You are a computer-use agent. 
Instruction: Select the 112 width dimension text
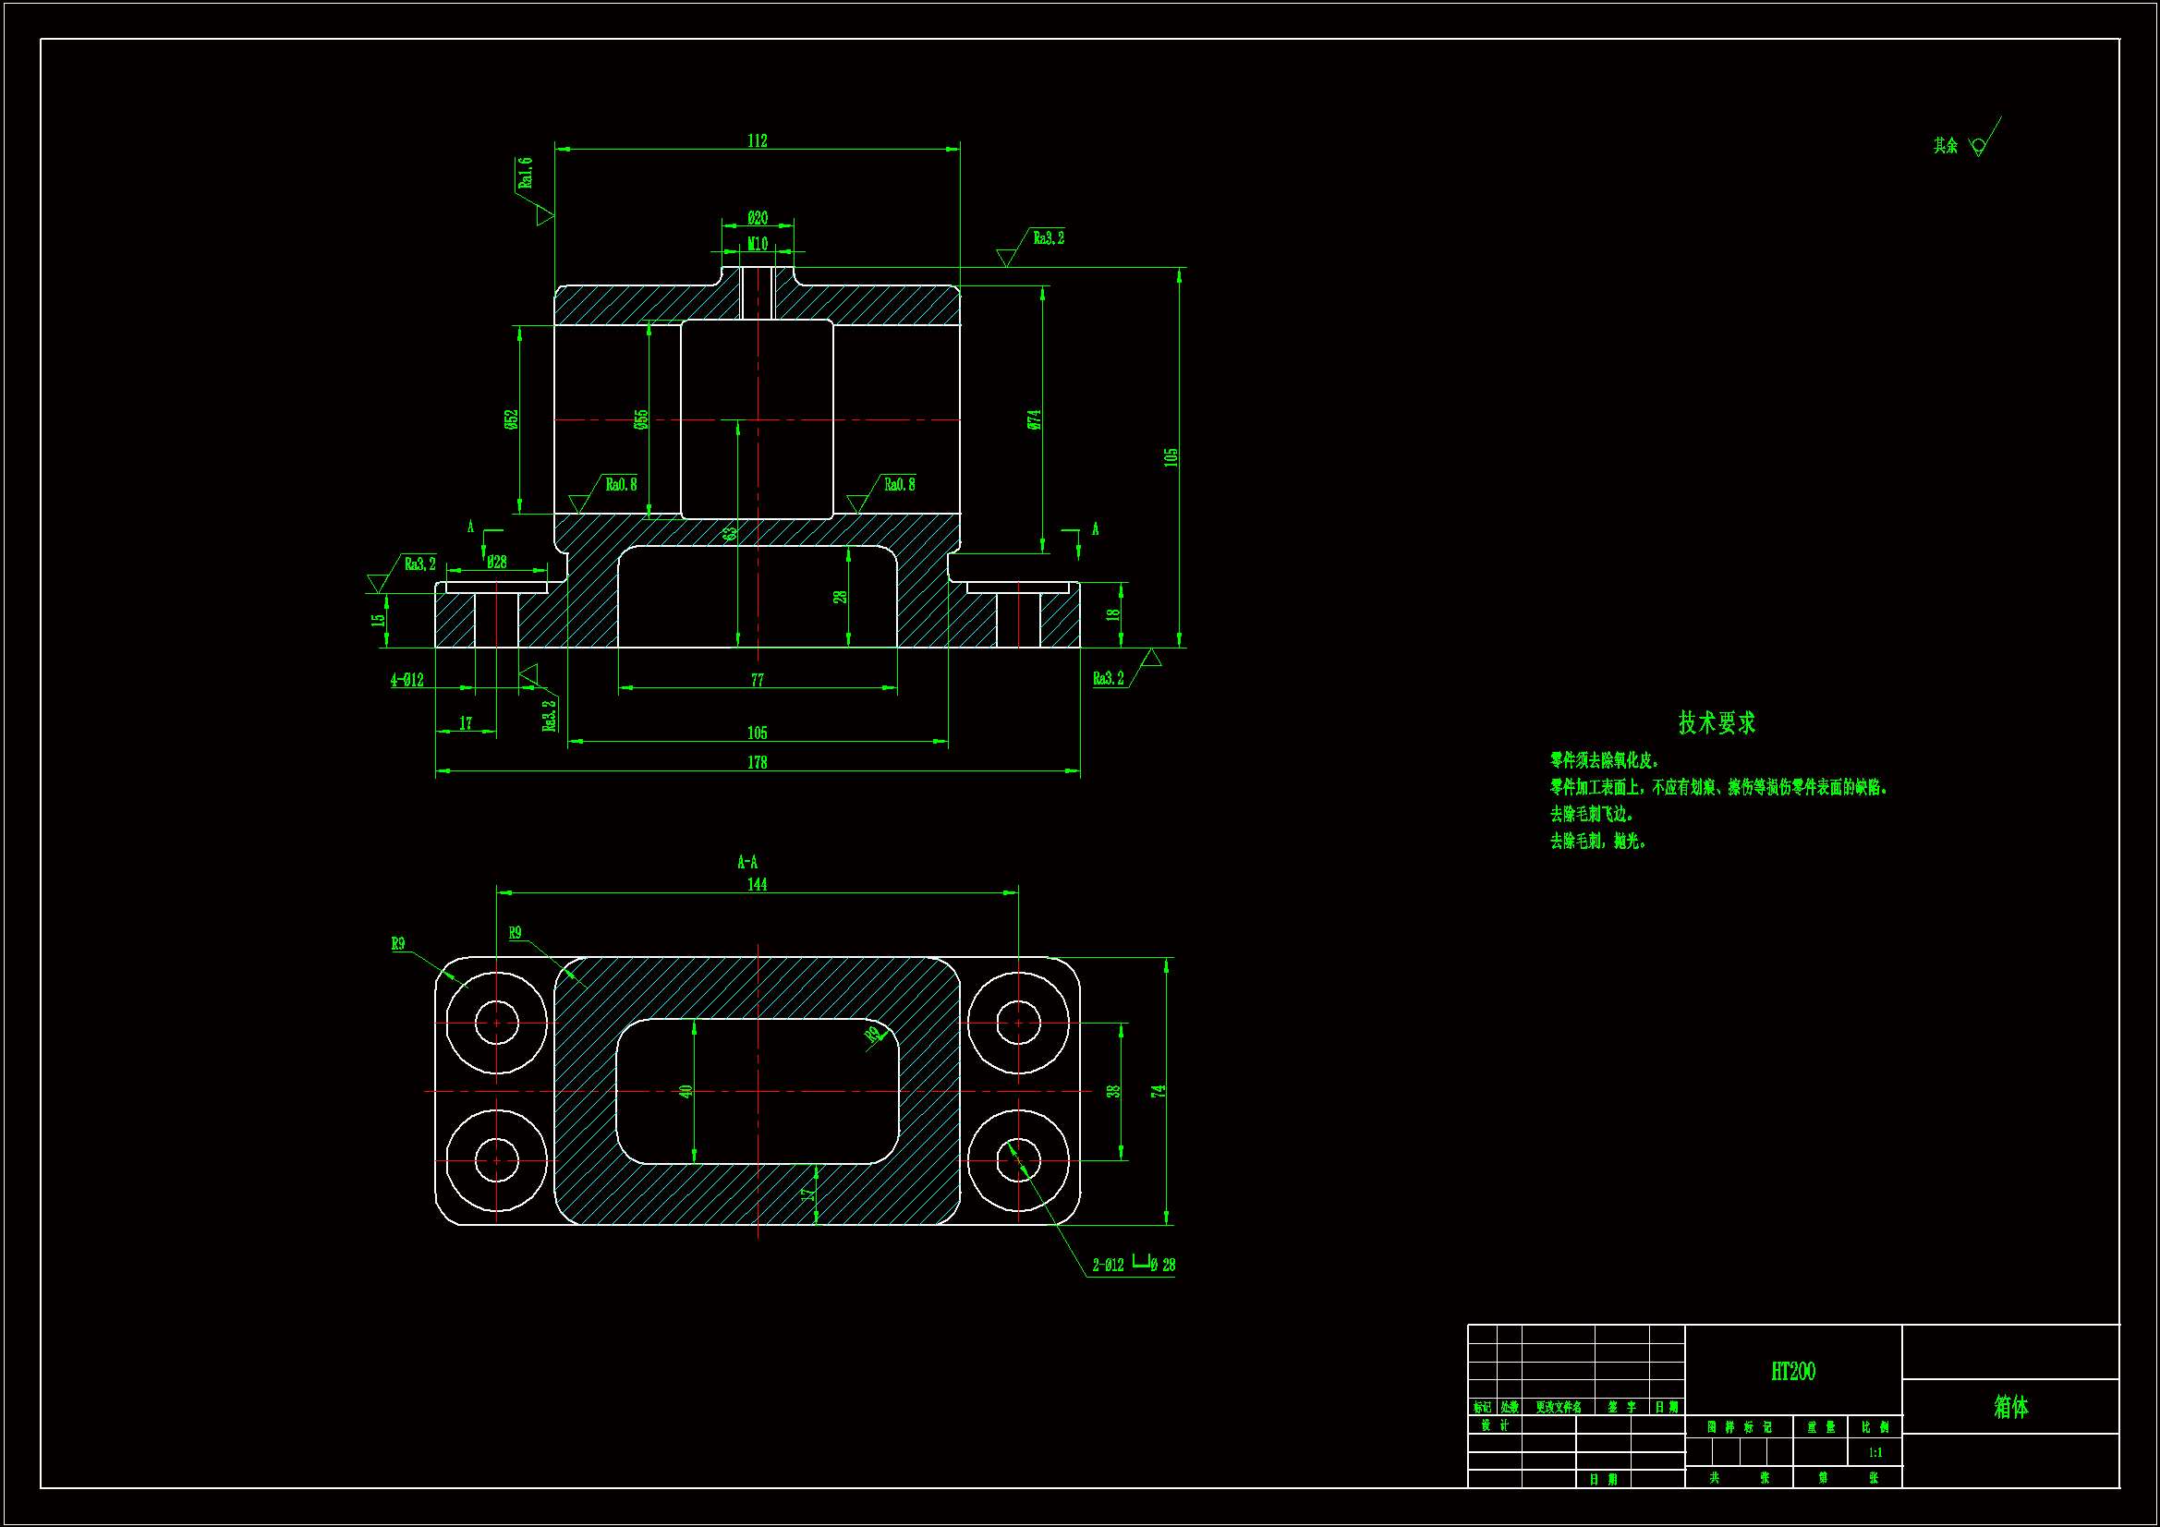(x=758, y=141)
